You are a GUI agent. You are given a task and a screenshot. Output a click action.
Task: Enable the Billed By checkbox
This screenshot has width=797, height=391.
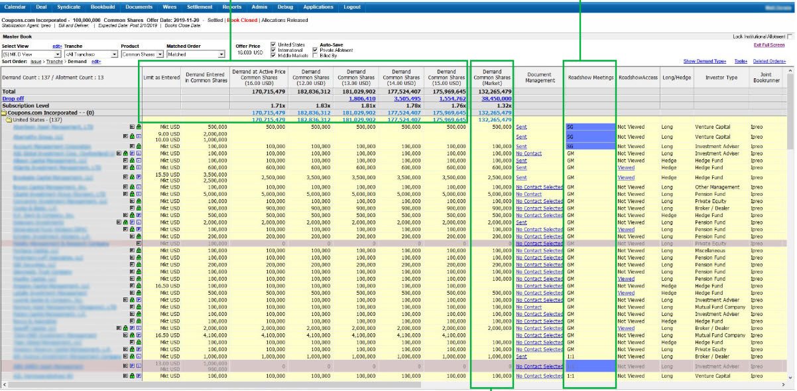[x=315, y=55]
